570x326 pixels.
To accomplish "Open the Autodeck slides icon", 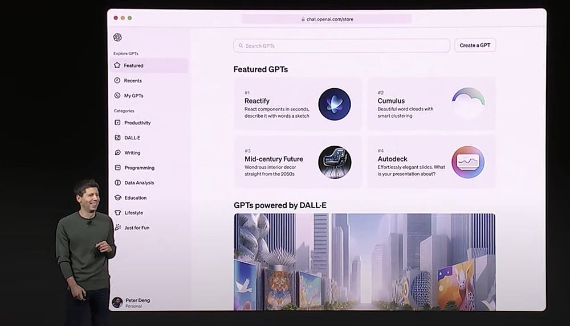I will click(468, 162).
